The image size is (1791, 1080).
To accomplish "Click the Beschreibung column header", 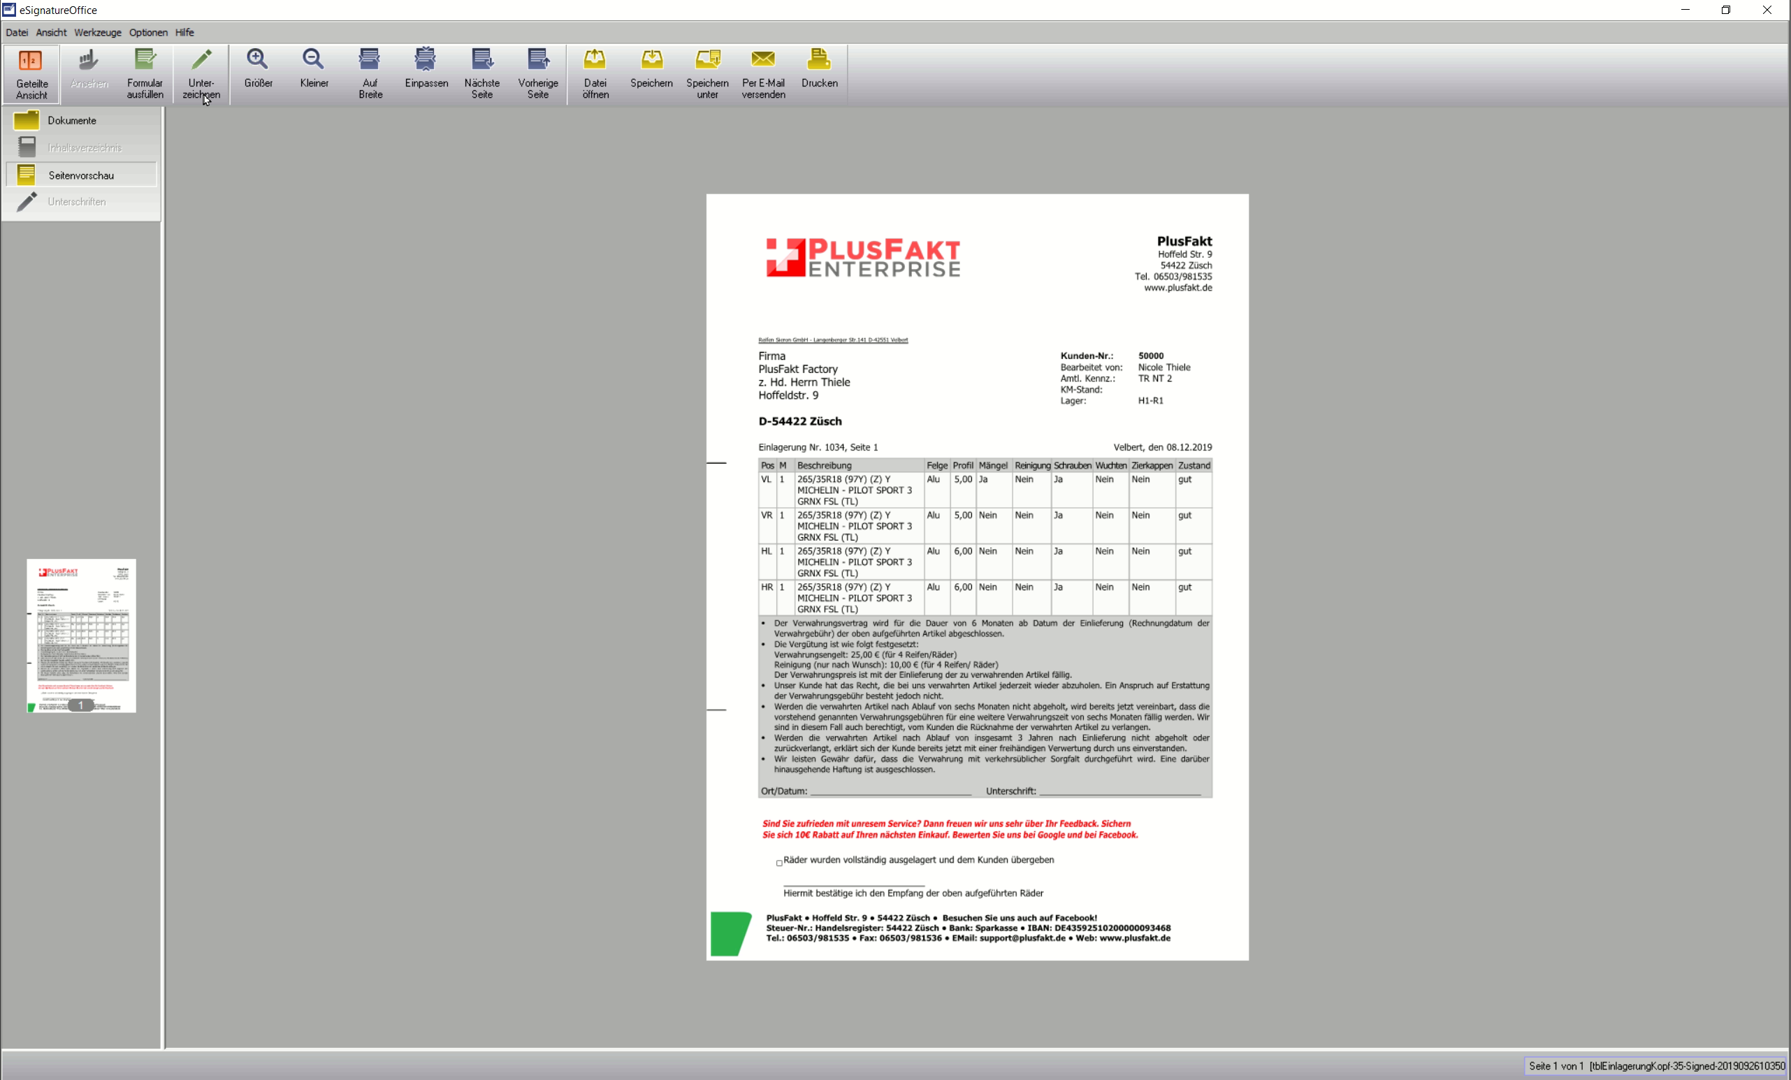I will pos(825,466).
